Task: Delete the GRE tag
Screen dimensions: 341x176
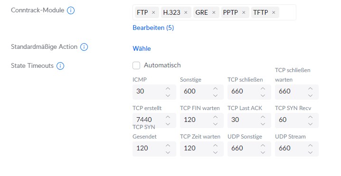Action: click(214, 12)
